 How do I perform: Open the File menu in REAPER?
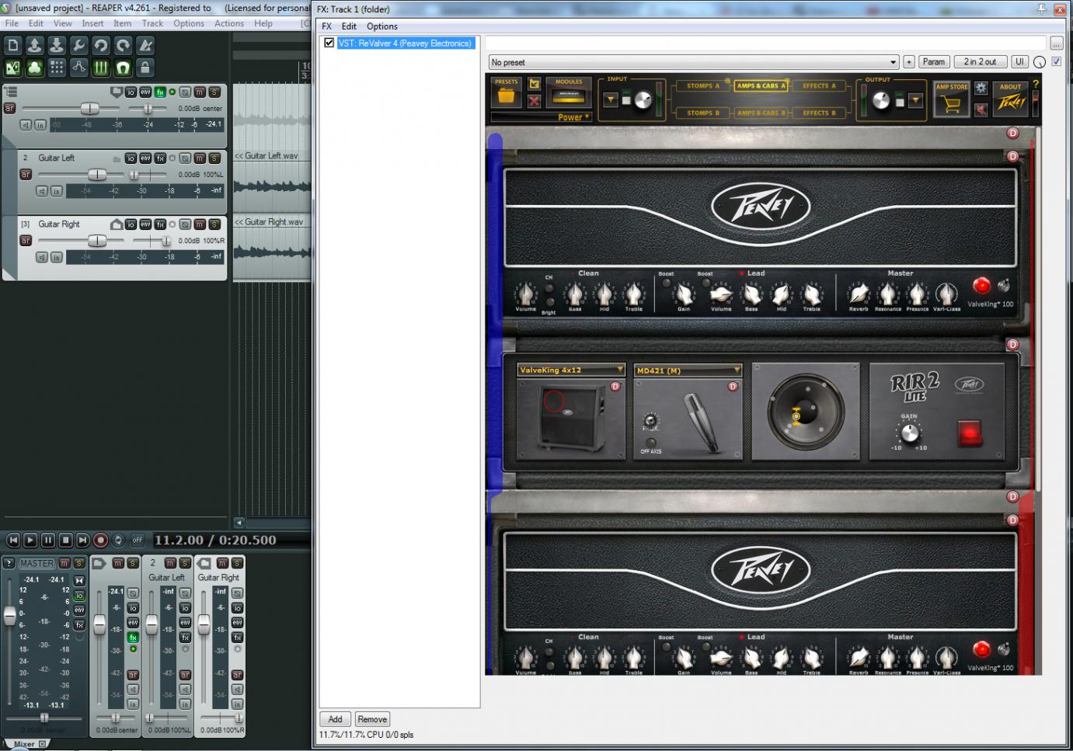point(12,23)
